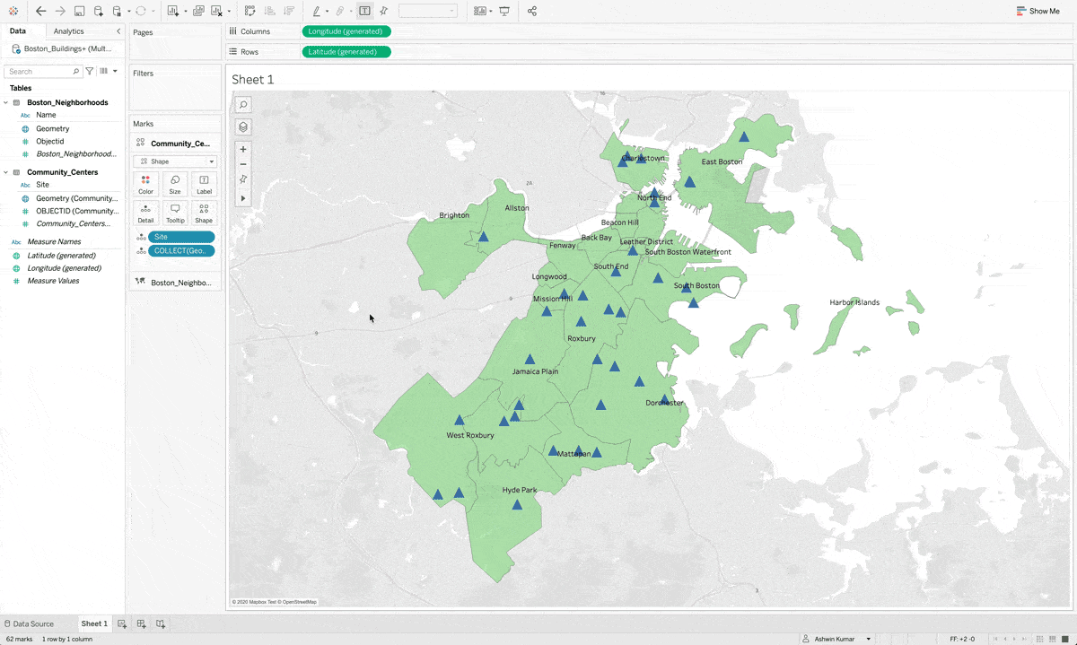Click the map reset pin button

[243, 179]
